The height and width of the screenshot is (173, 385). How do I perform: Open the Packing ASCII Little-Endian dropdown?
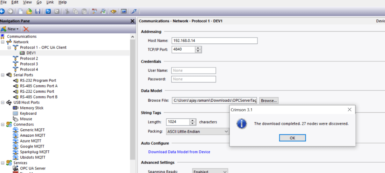coord(198,131)
